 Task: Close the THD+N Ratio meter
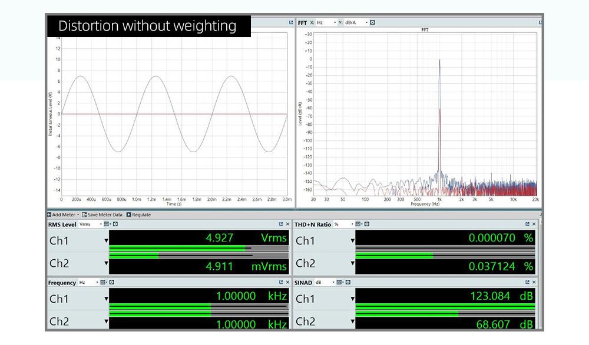pyautogui.click(x=534, y=224)
